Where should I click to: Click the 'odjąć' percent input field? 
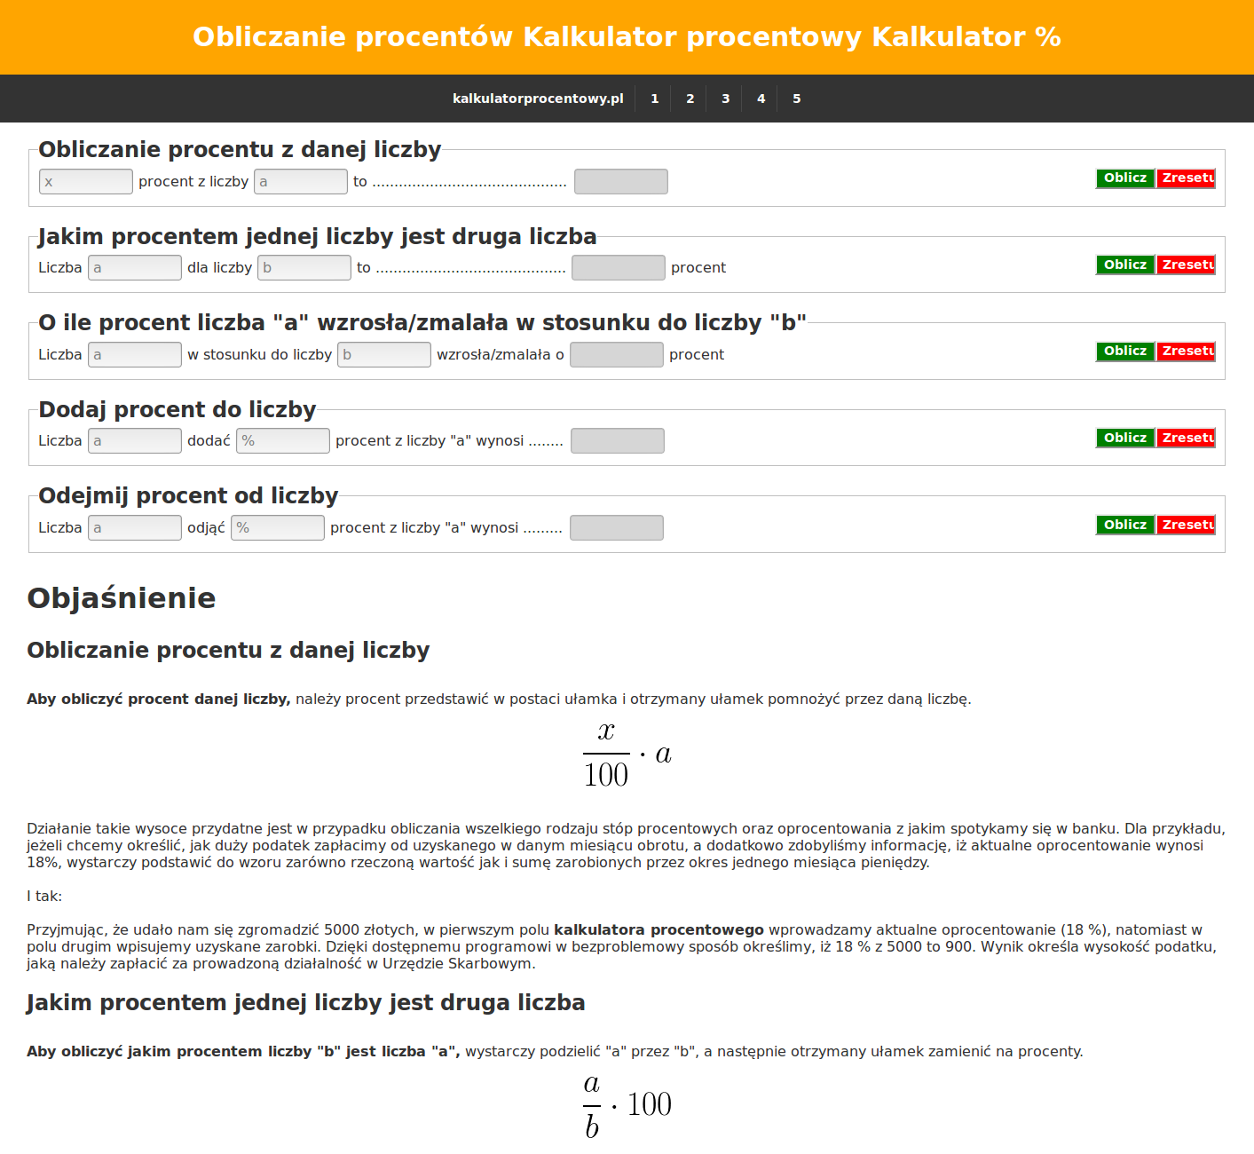(278, 528)
